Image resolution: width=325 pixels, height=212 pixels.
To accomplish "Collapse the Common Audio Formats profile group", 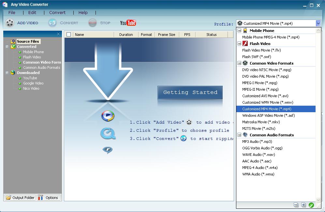I will point(239,135).
